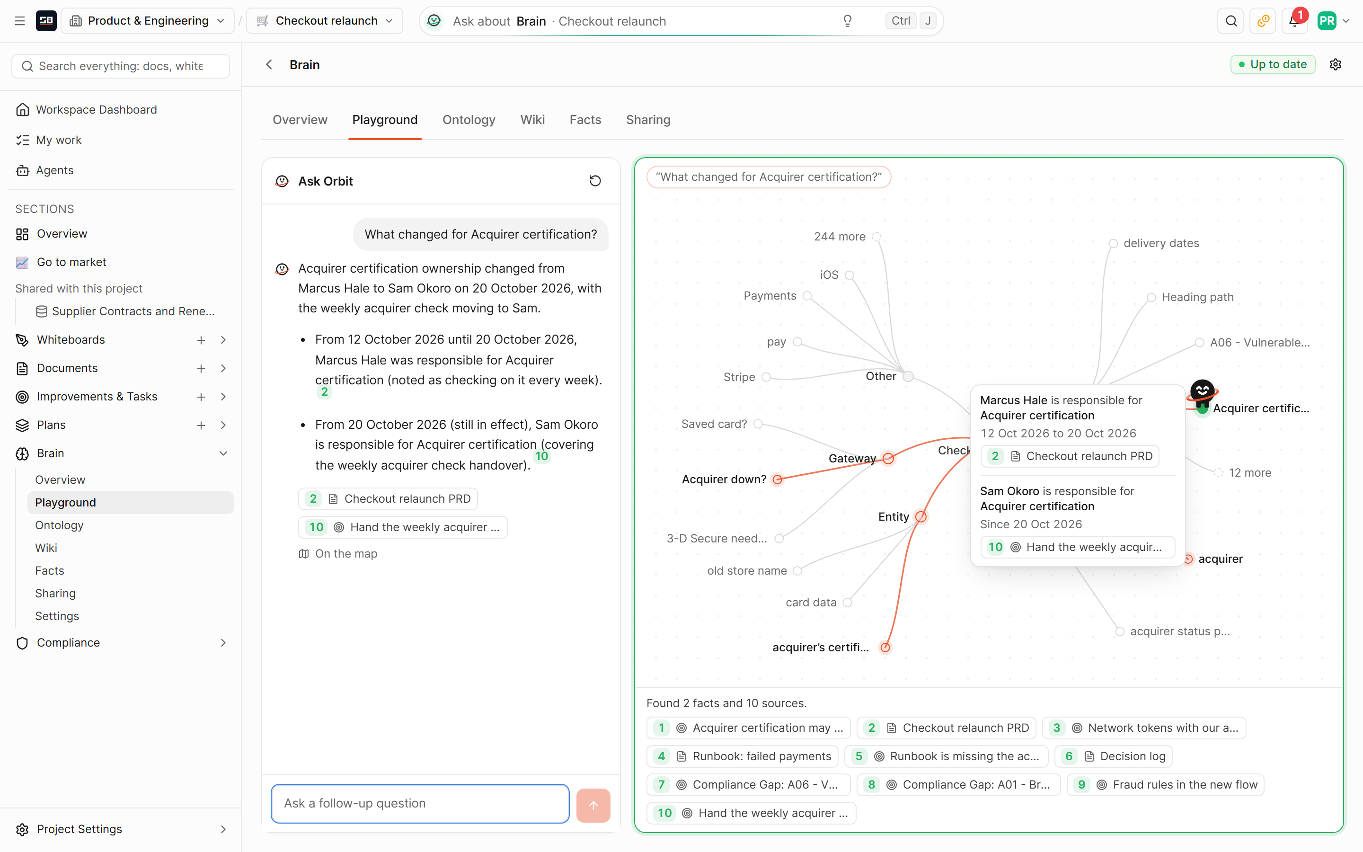This screenshot has height=852, width=1363.
Task: Click the 12 more graph node
Action: tap(1218, 473)
